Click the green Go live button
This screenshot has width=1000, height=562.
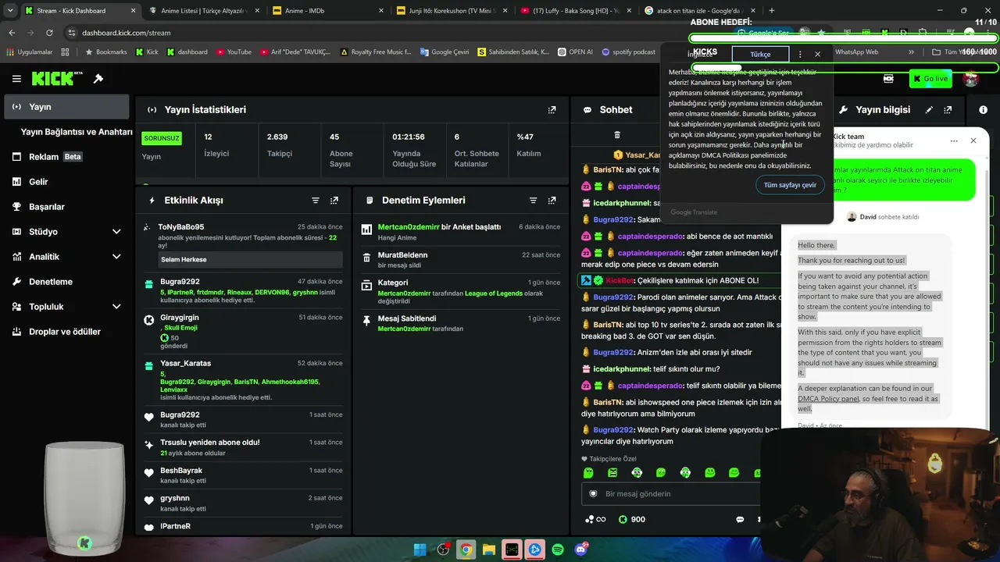(x=930, y=79)
